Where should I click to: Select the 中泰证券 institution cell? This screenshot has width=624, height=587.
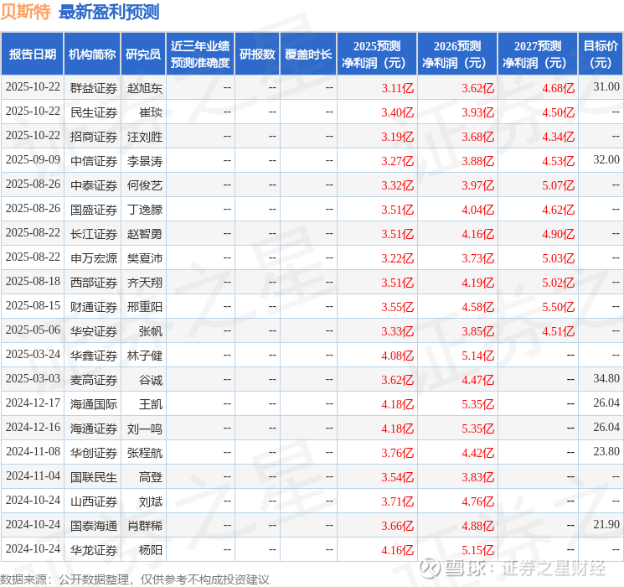tap(94, 185)
